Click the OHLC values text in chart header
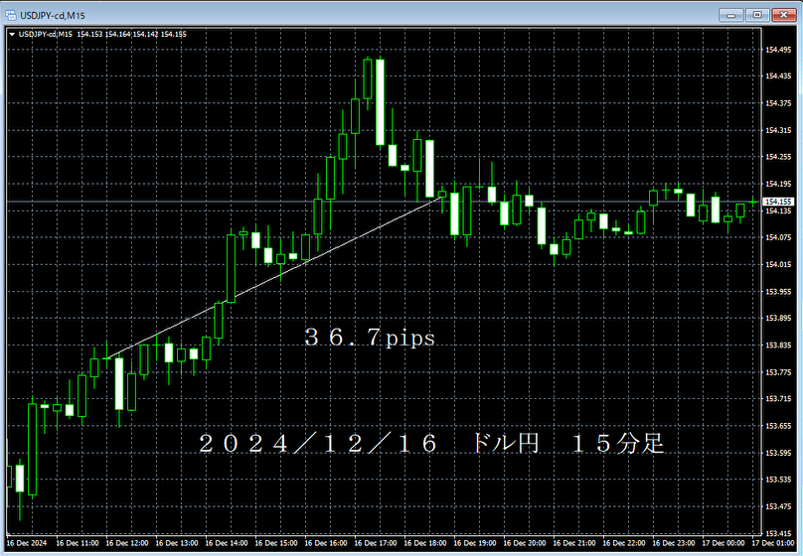 [131, 35]
